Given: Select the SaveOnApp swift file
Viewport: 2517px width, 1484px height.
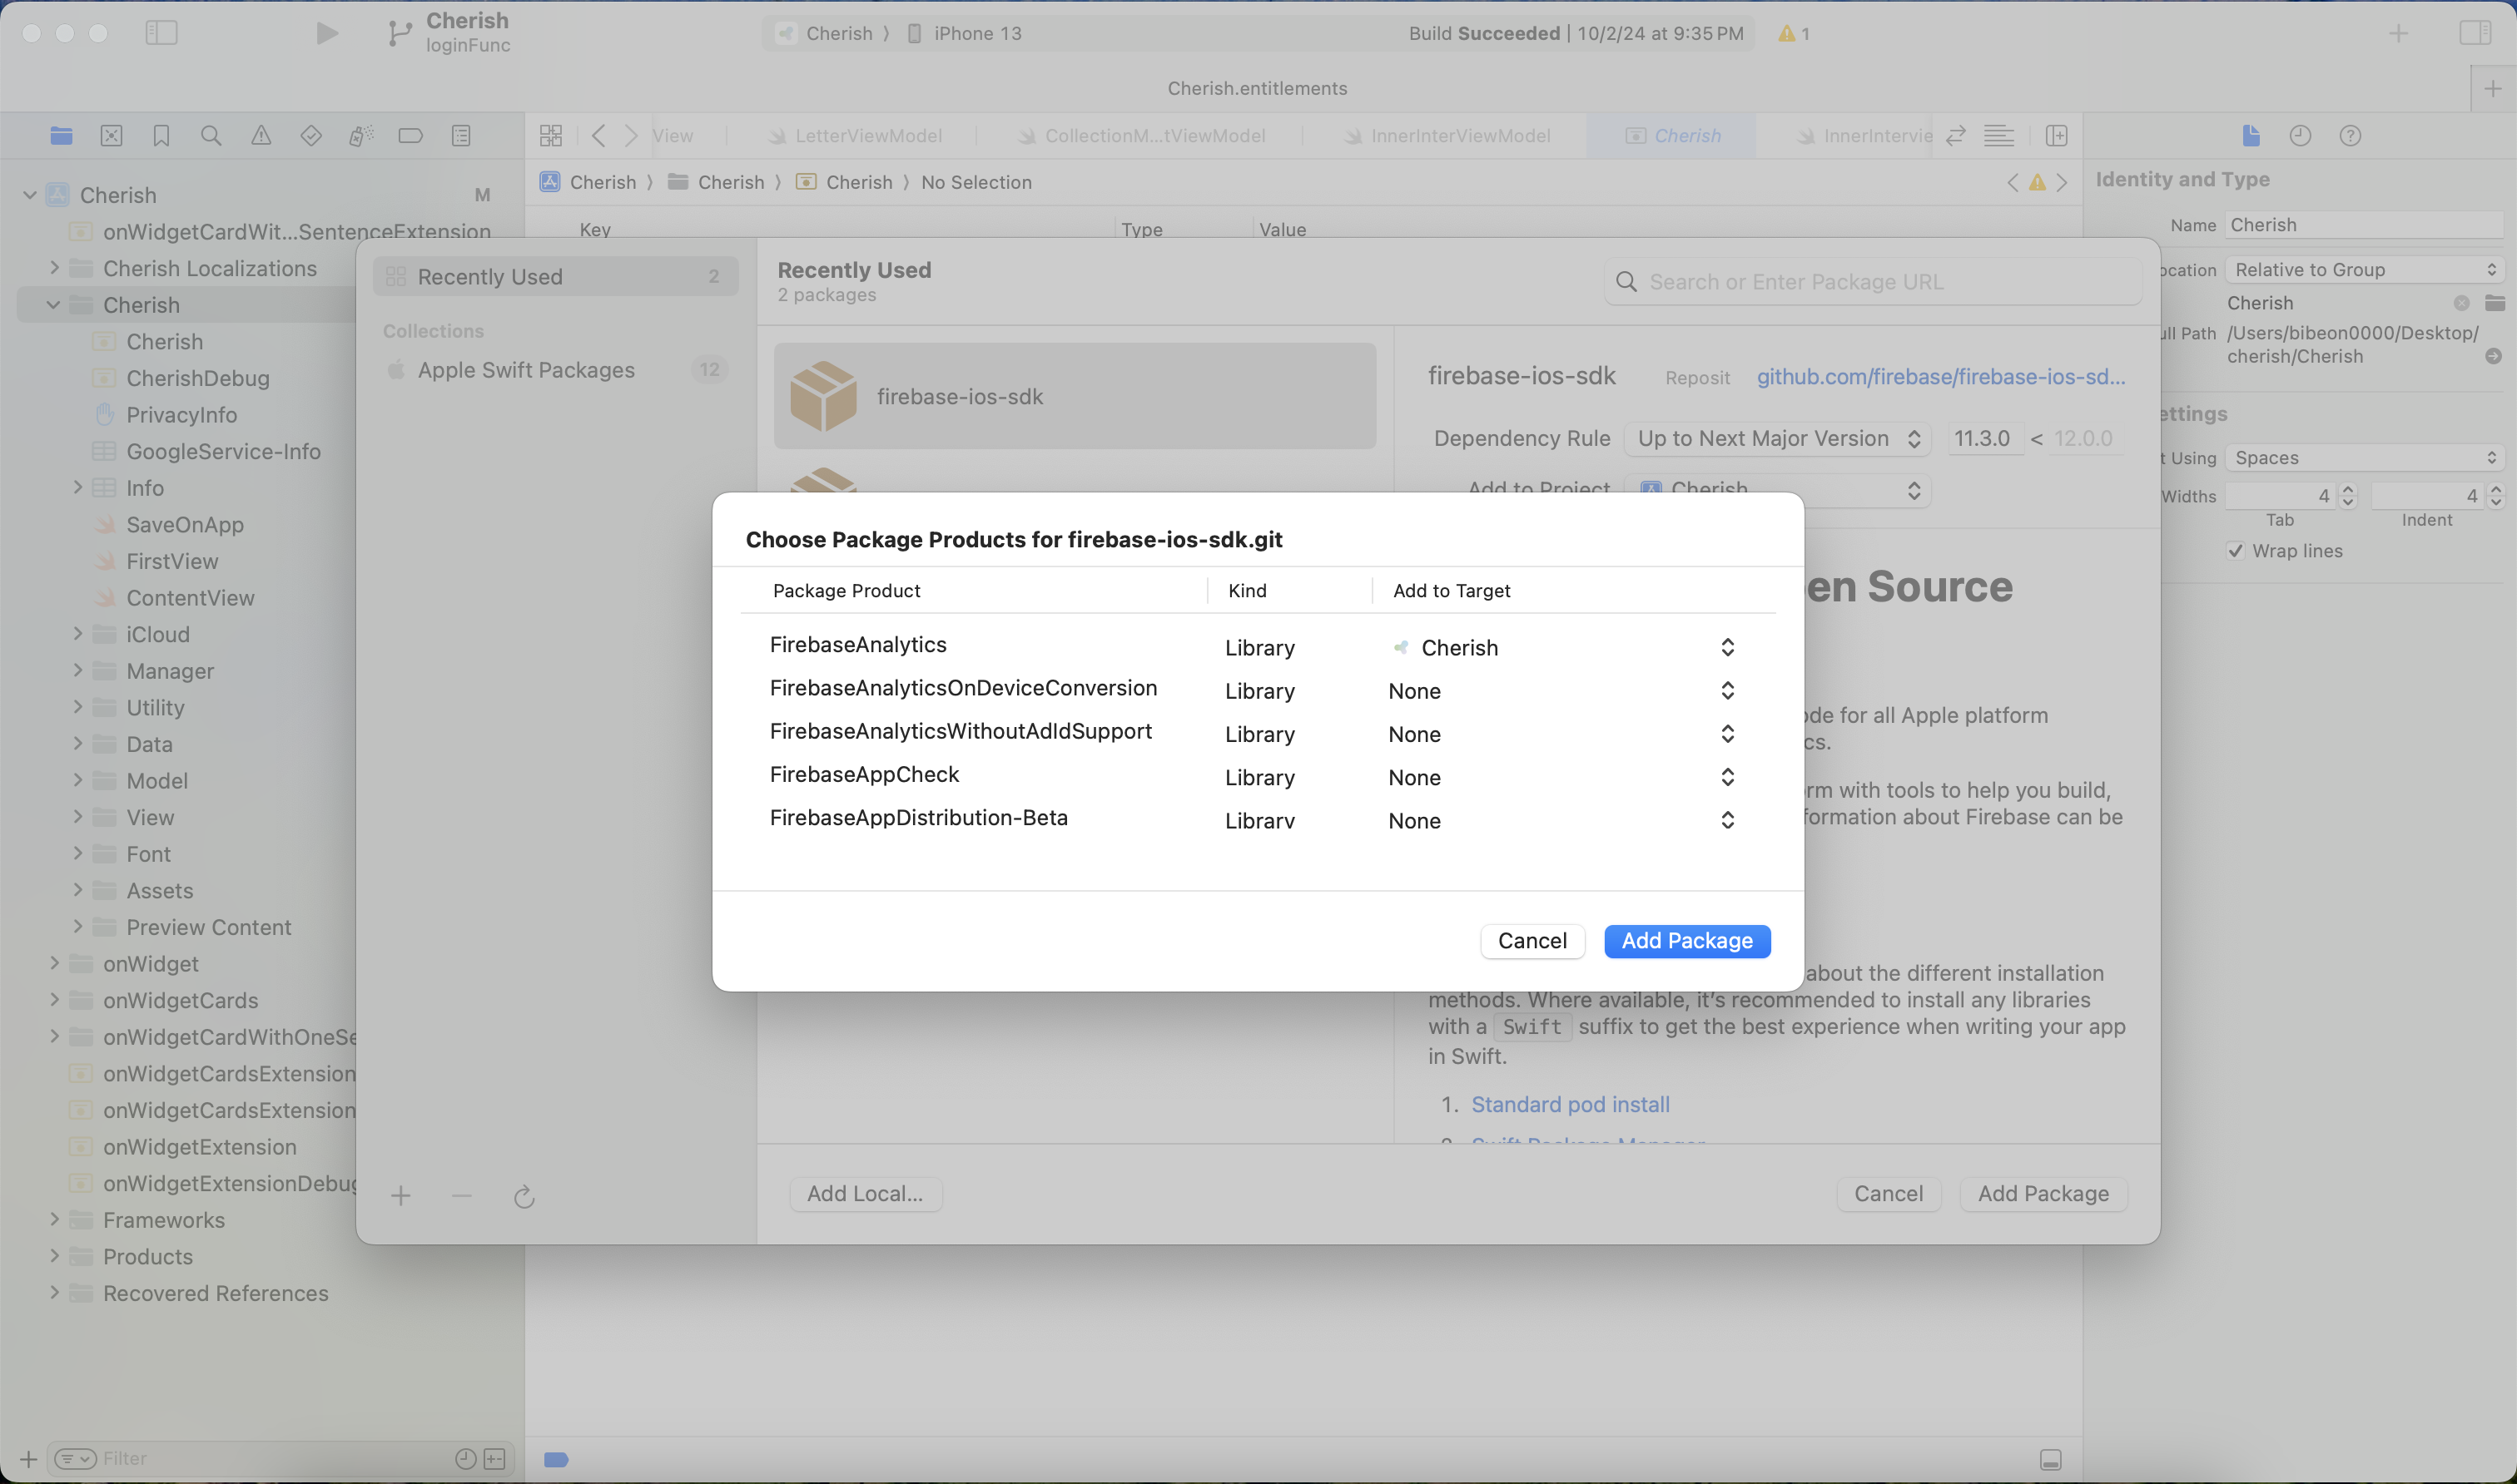Looking at the screenshot, I should pos(184,525).
